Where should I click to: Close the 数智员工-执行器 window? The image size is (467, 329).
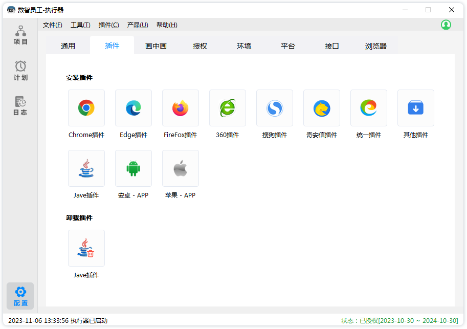point(452,10)
